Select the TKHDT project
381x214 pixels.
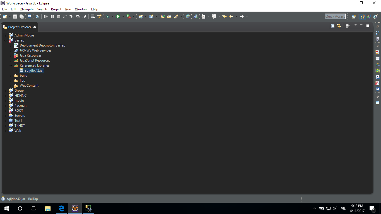(20, 126)
